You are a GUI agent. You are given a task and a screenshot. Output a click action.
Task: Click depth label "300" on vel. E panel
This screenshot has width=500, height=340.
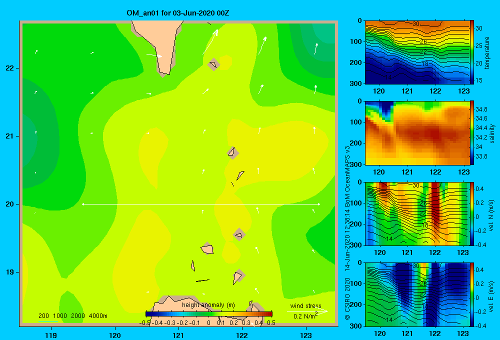coord(355,325)
